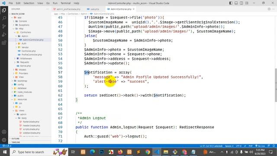Click the notifications bell in status bar
The width and height of the screenshot is (277, 156).
pyautogui.click(x=274, y=146)
